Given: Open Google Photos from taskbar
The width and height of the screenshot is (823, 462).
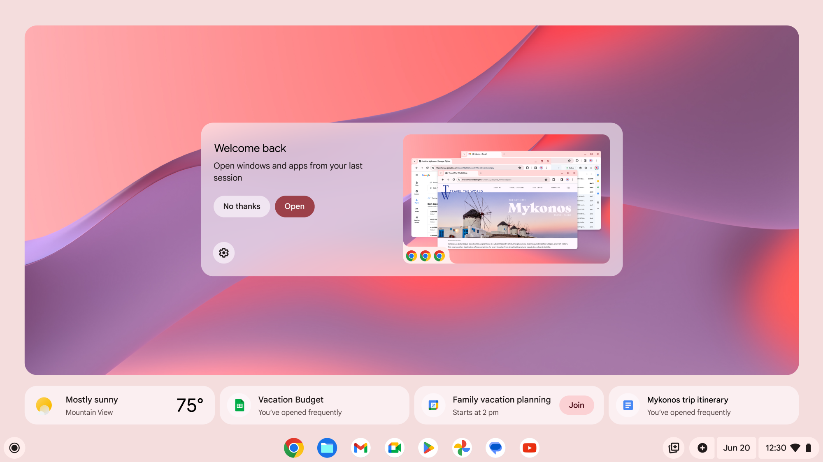Looking at the screenshot, I should (x=463, y=448).
